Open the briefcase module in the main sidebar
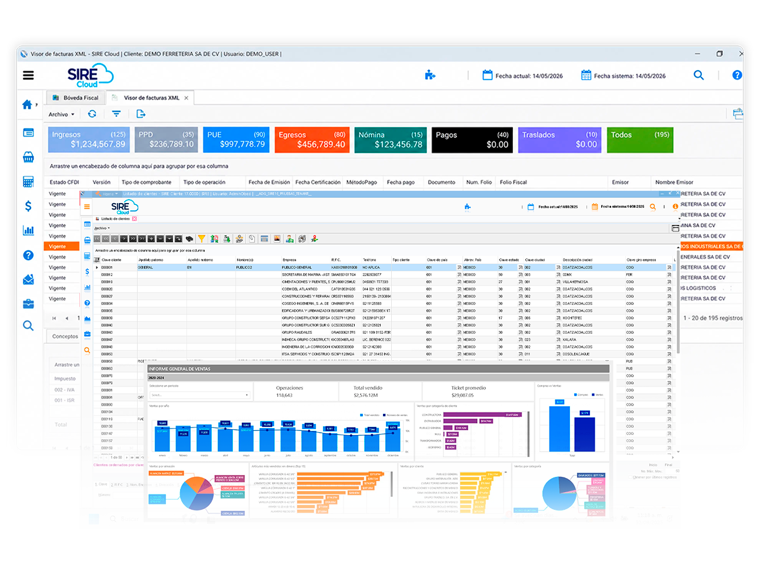 (x=28, y=304)
